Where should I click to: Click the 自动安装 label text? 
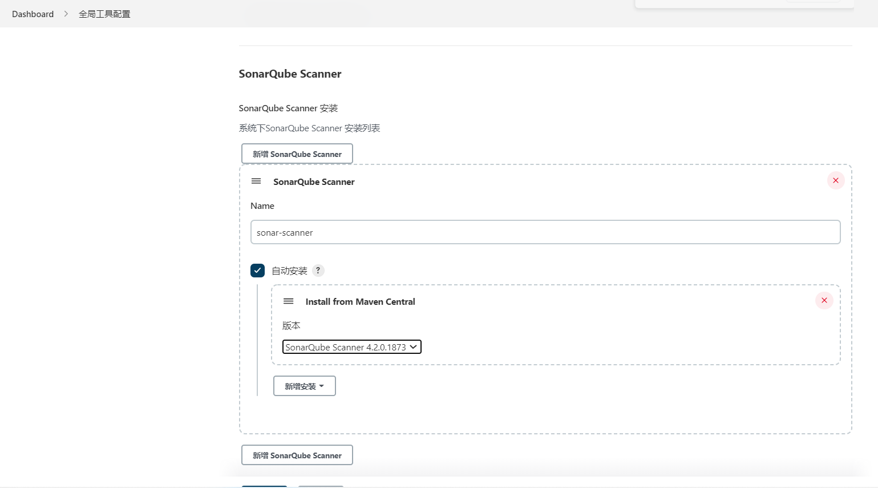click(x=289, y=271)
